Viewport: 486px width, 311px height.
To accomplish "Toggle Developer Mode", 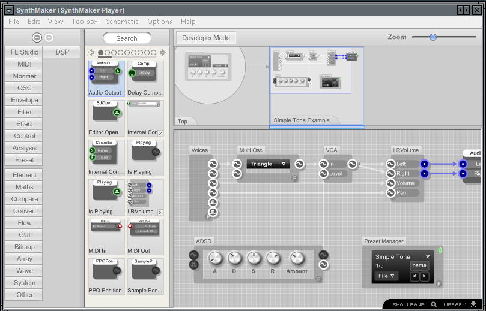I will click(206, 38).
